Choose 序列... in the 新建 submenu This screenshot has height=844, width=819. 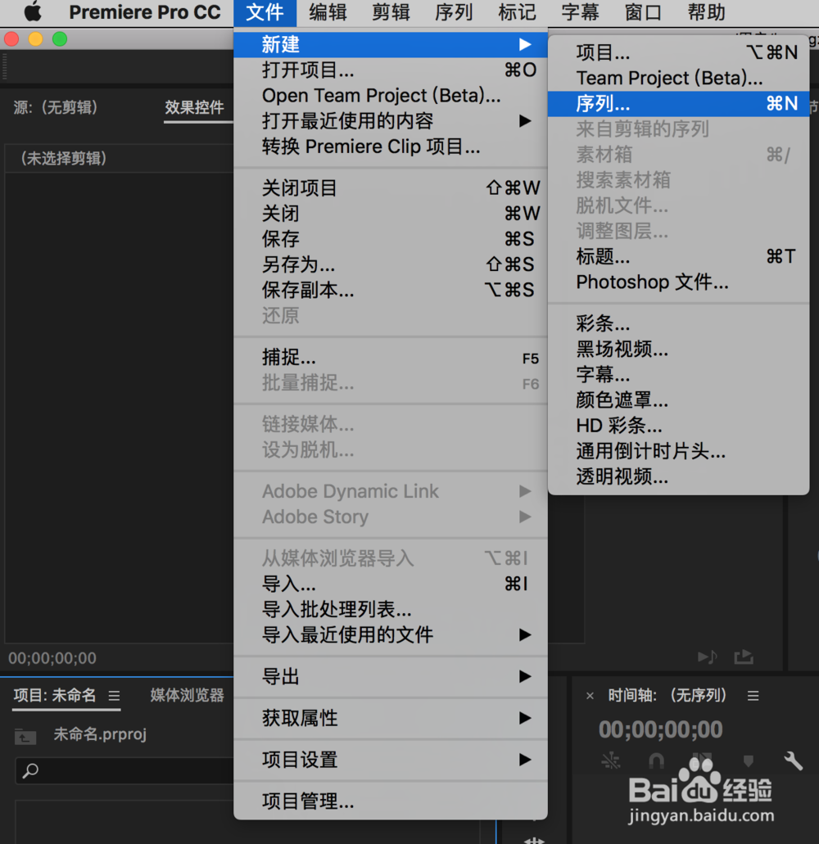pyautogui.click(x=678, y=103)
